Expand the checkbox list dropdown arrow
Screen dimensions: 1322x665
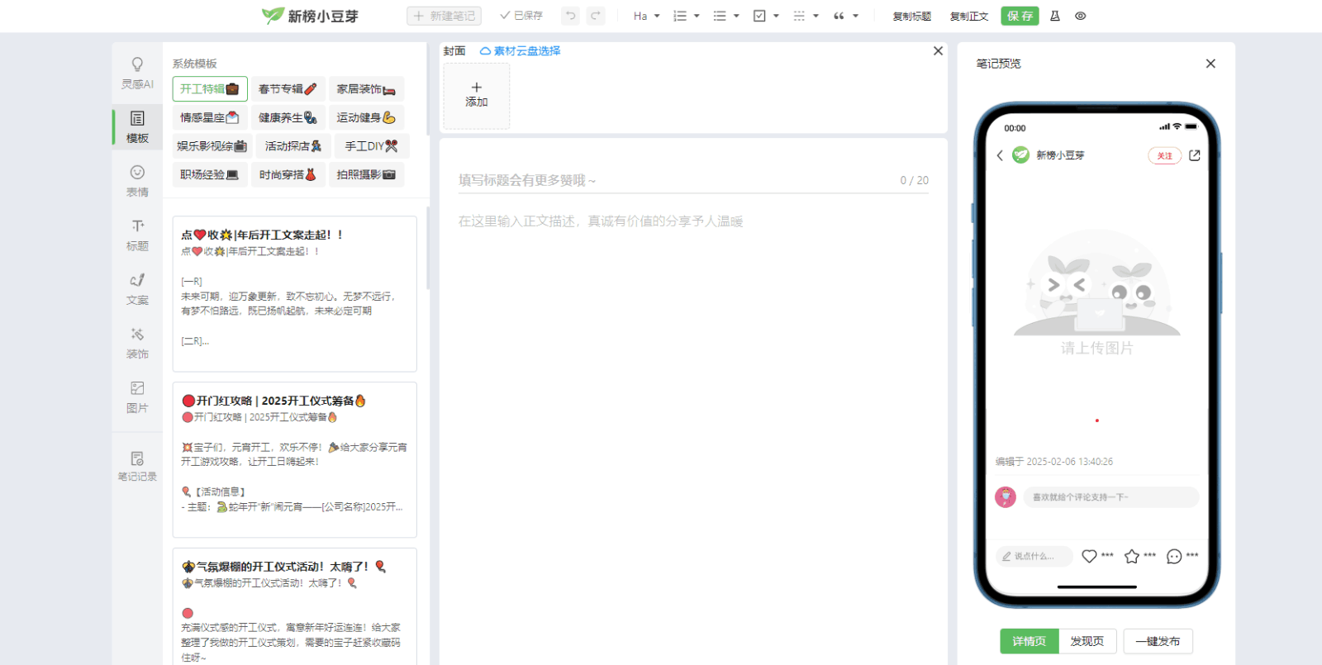pos(776,16)
